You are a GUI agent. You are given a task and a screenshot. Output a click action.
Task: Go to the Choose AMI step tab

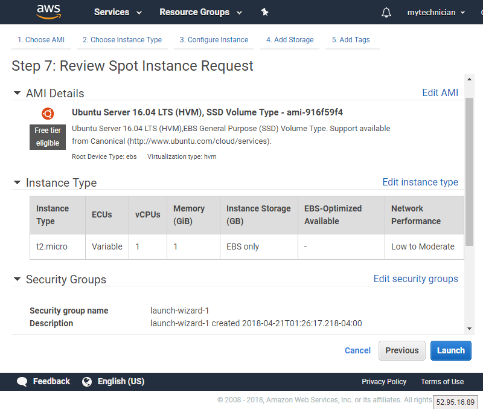pyautogui.click(x=41, y=40)
